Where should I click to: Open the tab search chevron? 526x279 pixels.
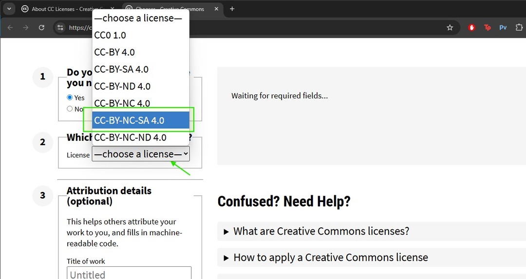tap(9, 9)
